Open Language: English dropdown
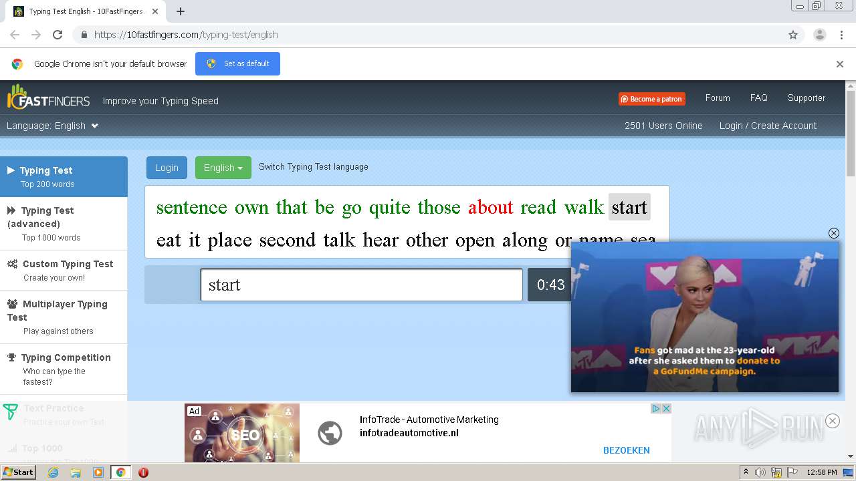 tap(52, 126)
